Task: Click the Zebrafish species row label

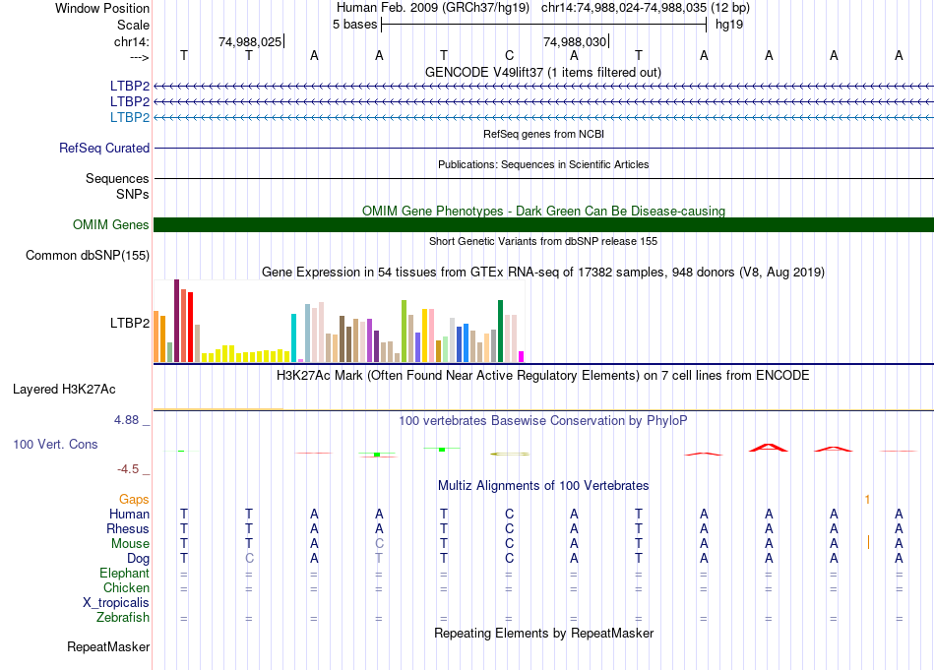Action: pos(123,618)
